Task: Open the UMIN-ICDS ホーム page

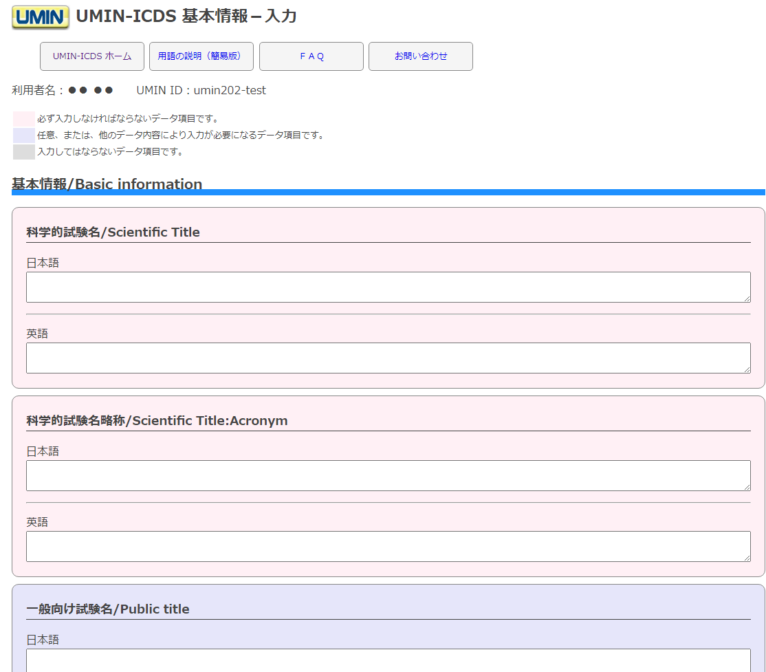Action: click(x=92, y=56)
